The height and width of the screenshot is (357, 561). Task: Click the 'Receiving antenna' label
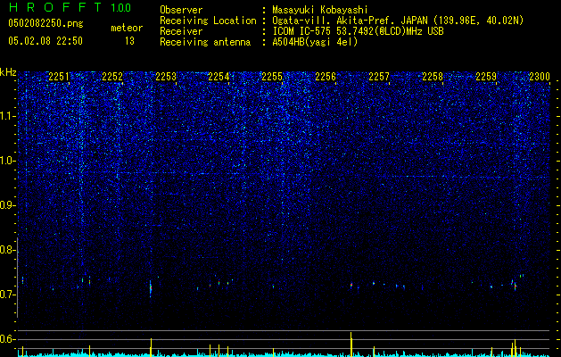click(205, 42)
